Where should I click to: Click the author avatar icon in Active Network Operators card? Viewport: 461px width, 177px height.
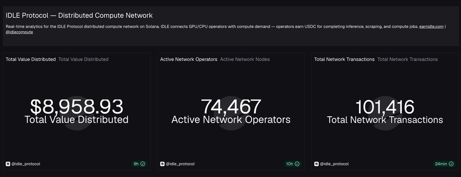point(162,164)
